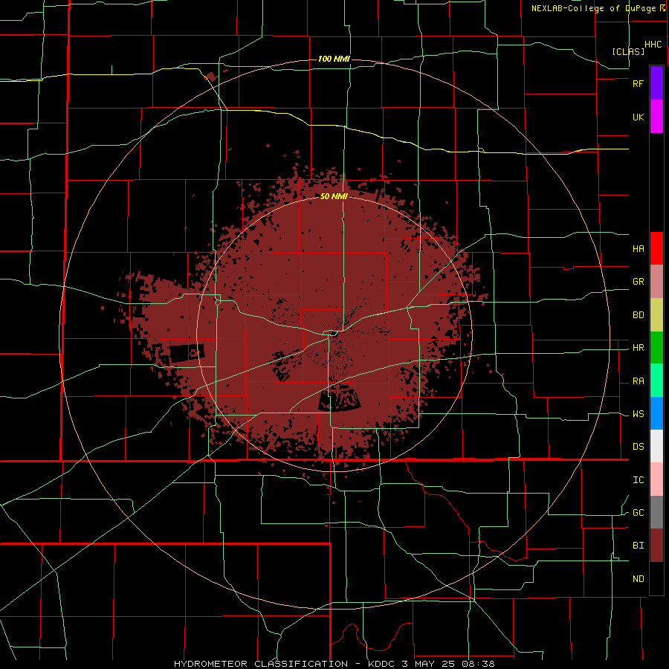This screenshot has width=669, height=669.
Task: Click the WS legend label
Action: [638, 414]
